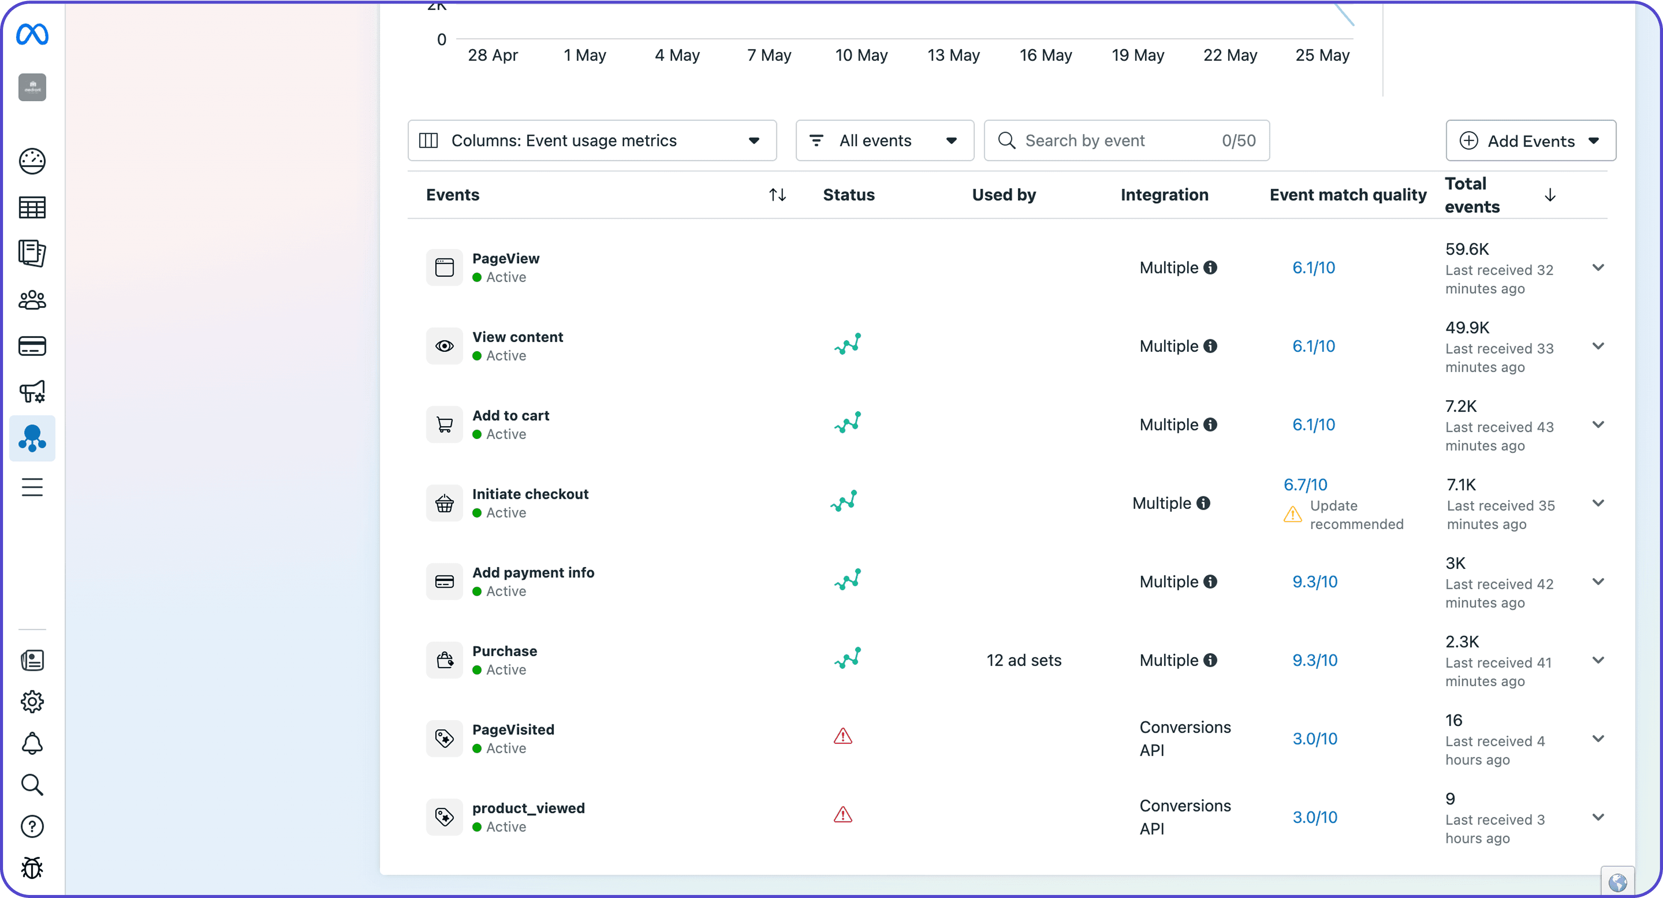Click the info icon next to PageView Multiple

(x=1211, y=267)
